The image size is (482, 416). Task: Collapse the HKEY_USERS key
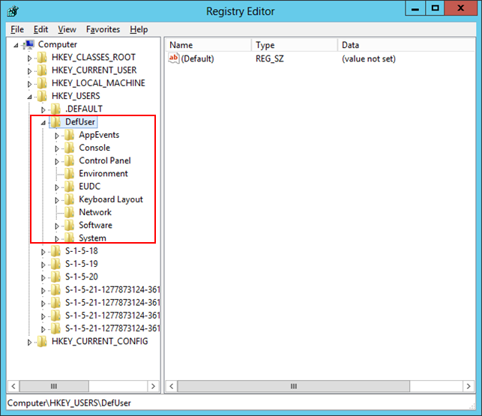point(29,97)
